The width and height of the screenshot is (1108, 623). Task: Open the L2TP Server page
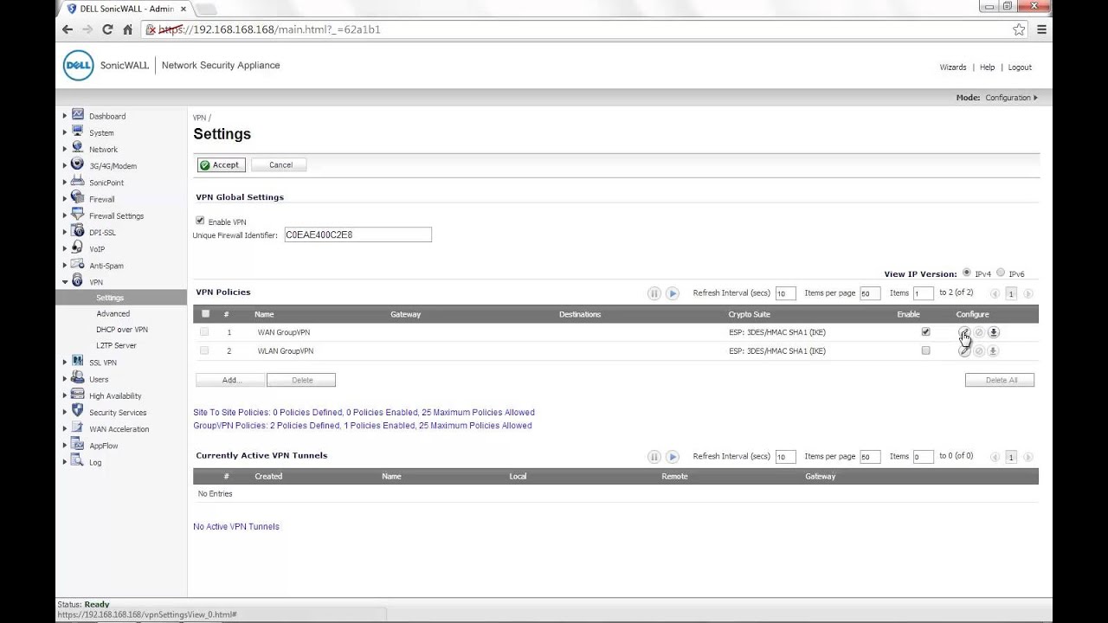point(117,345)
